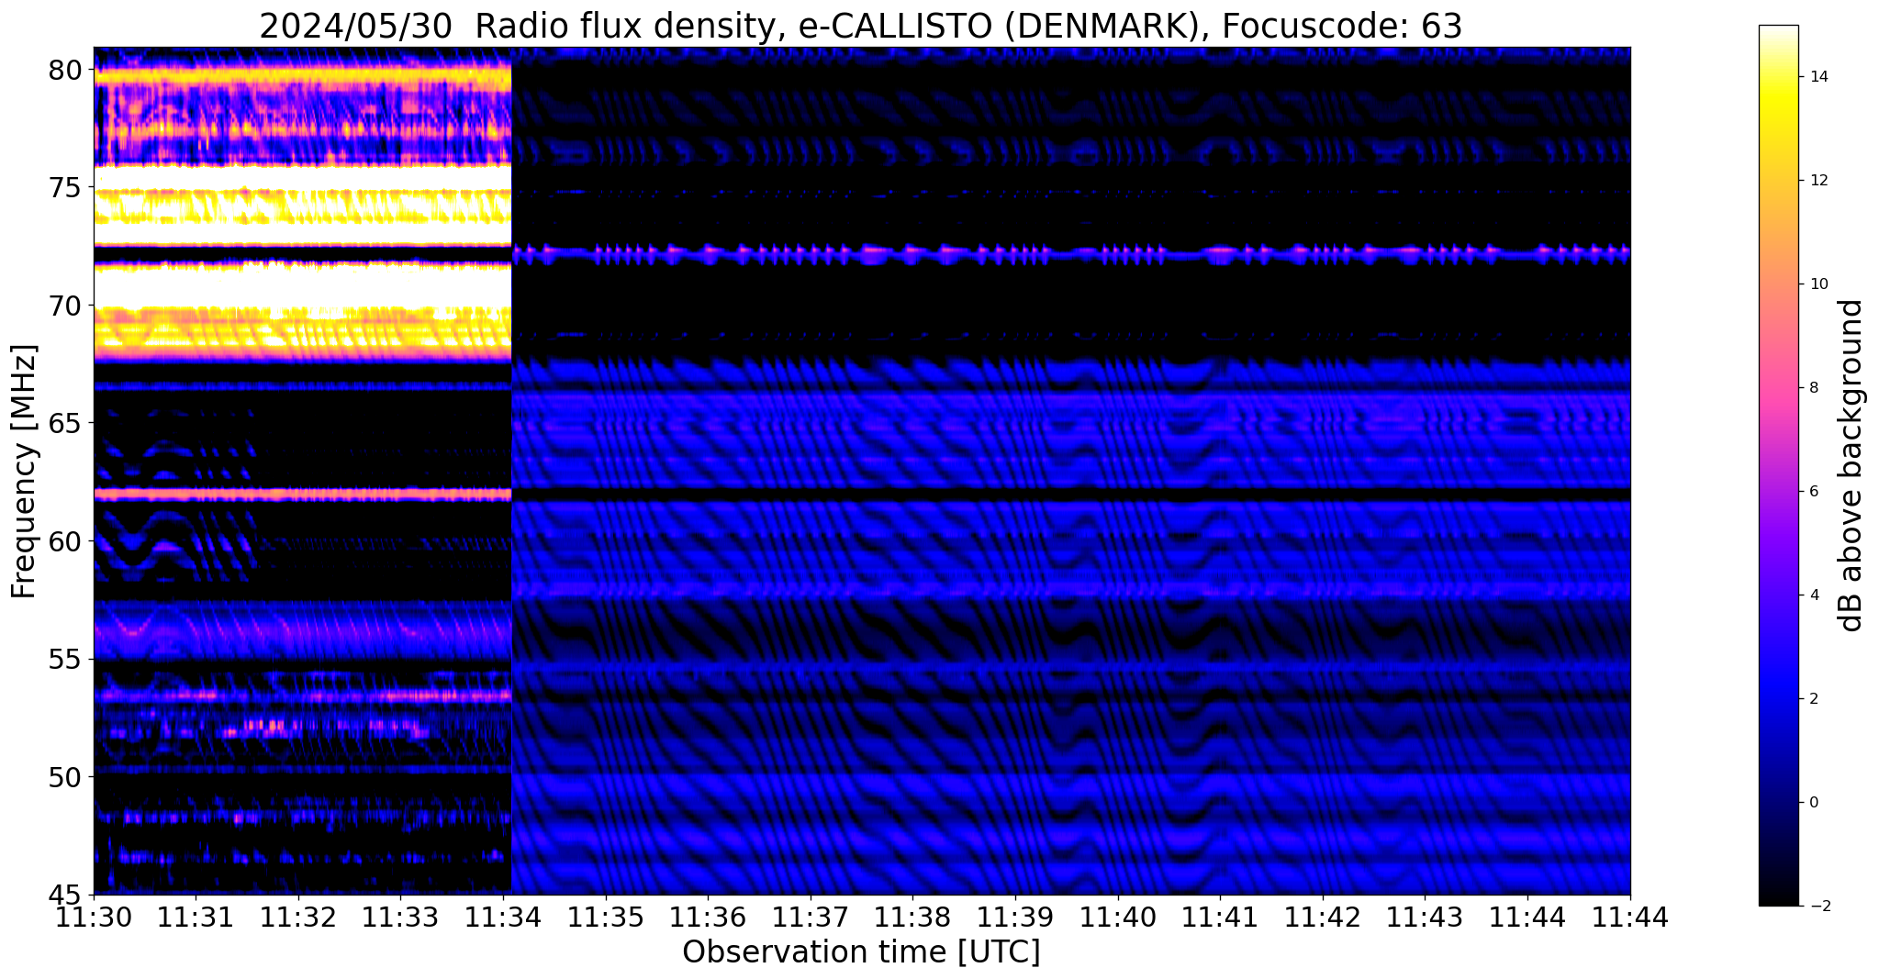Click the 11:35 time tick label
This screenshot has width=1879, height=979.
[x=606, y=917]
